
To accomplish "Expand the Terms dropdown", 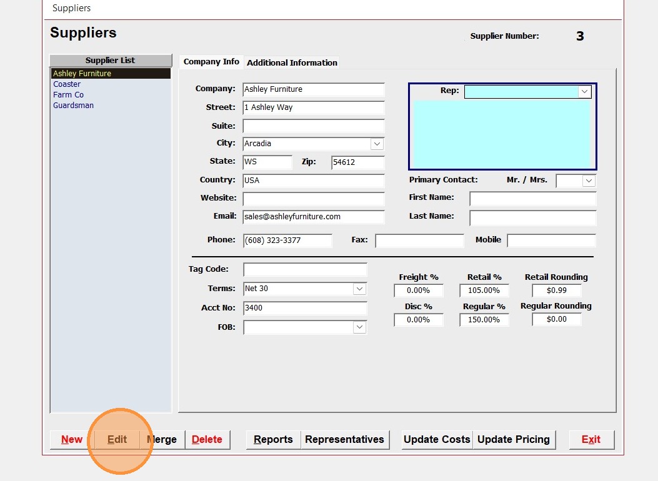I will point(359,289).
